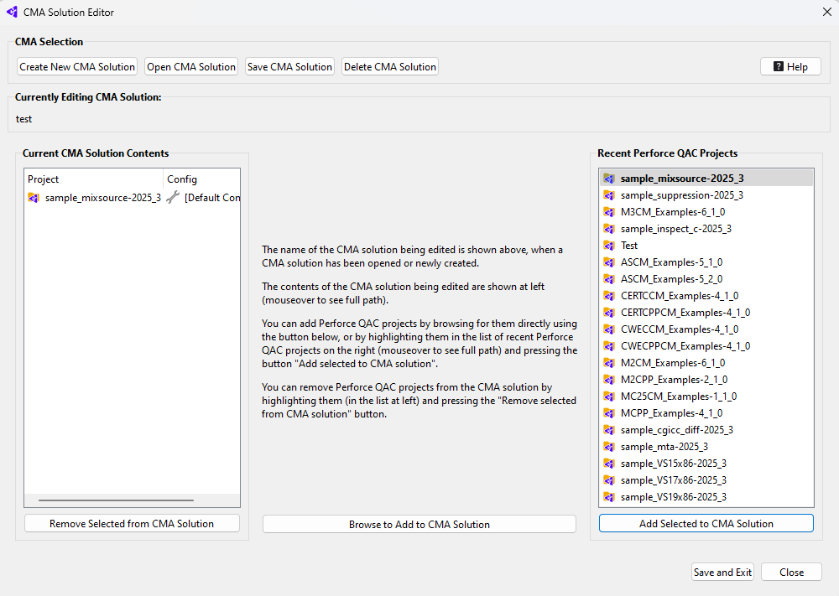This screenshot has width=839, height=596.
Task: Click the project icon beside sample_VS15x86-2025_3
Action: pyautogui.click(x=609, y=464)
